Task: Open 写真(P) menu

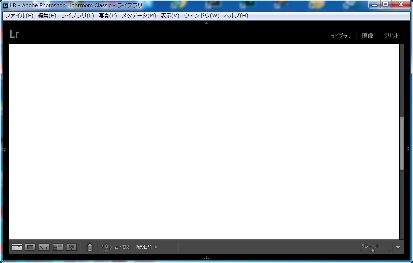Action: tap(108, 16)
